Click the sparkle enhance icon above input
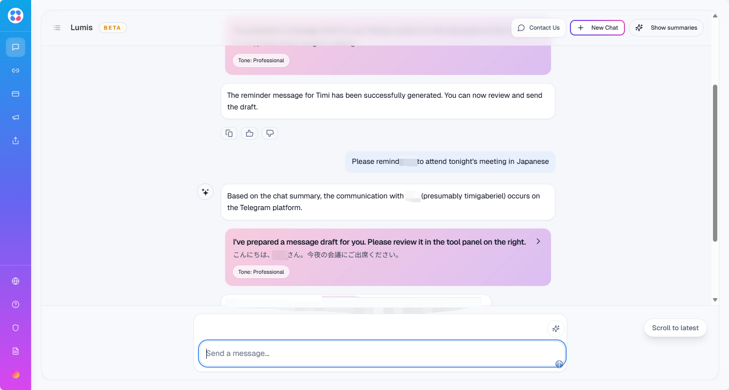Viewport: 729px width, 390px height. [x=555, y=329]
